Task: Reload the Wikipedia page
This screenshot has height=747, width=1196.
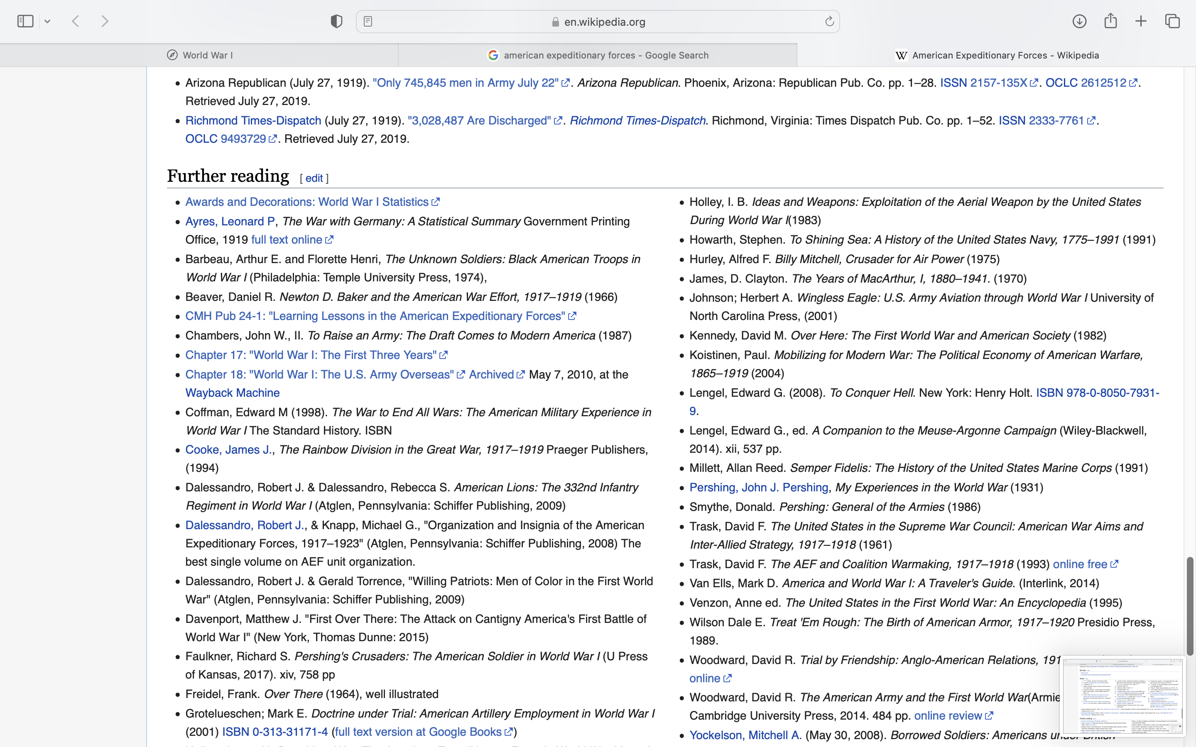Action: click(x=829, y=21)
